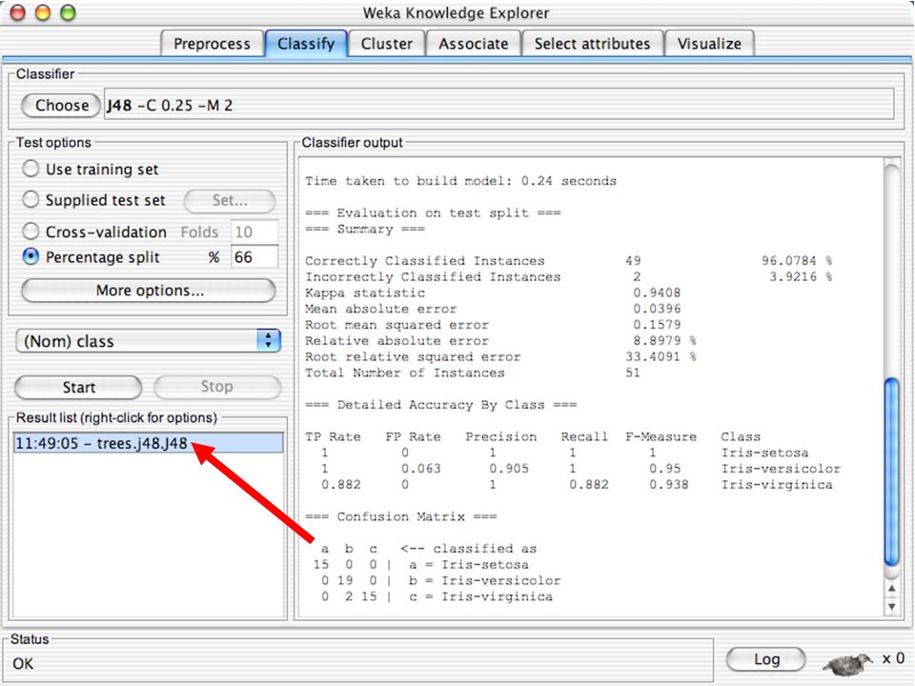Click the Weka bird icon in status area
The image size is (915, 686).
click(846, 663)
